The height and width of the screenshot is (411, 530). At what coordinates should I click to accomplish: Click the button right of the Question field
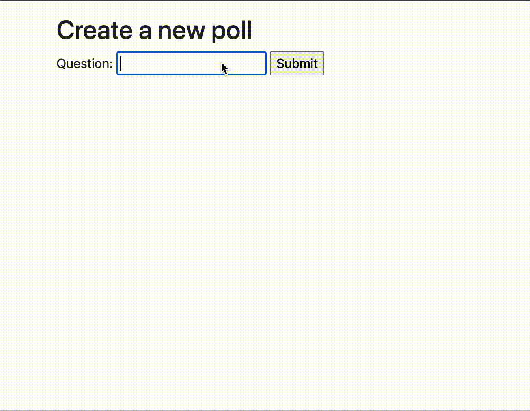pos(297,63)
